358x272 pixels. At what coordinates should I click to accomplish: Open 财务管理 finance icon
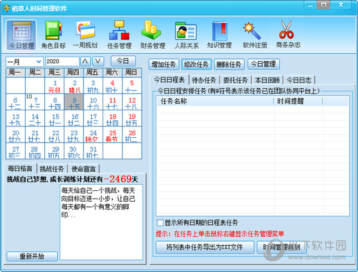(152, 35)
